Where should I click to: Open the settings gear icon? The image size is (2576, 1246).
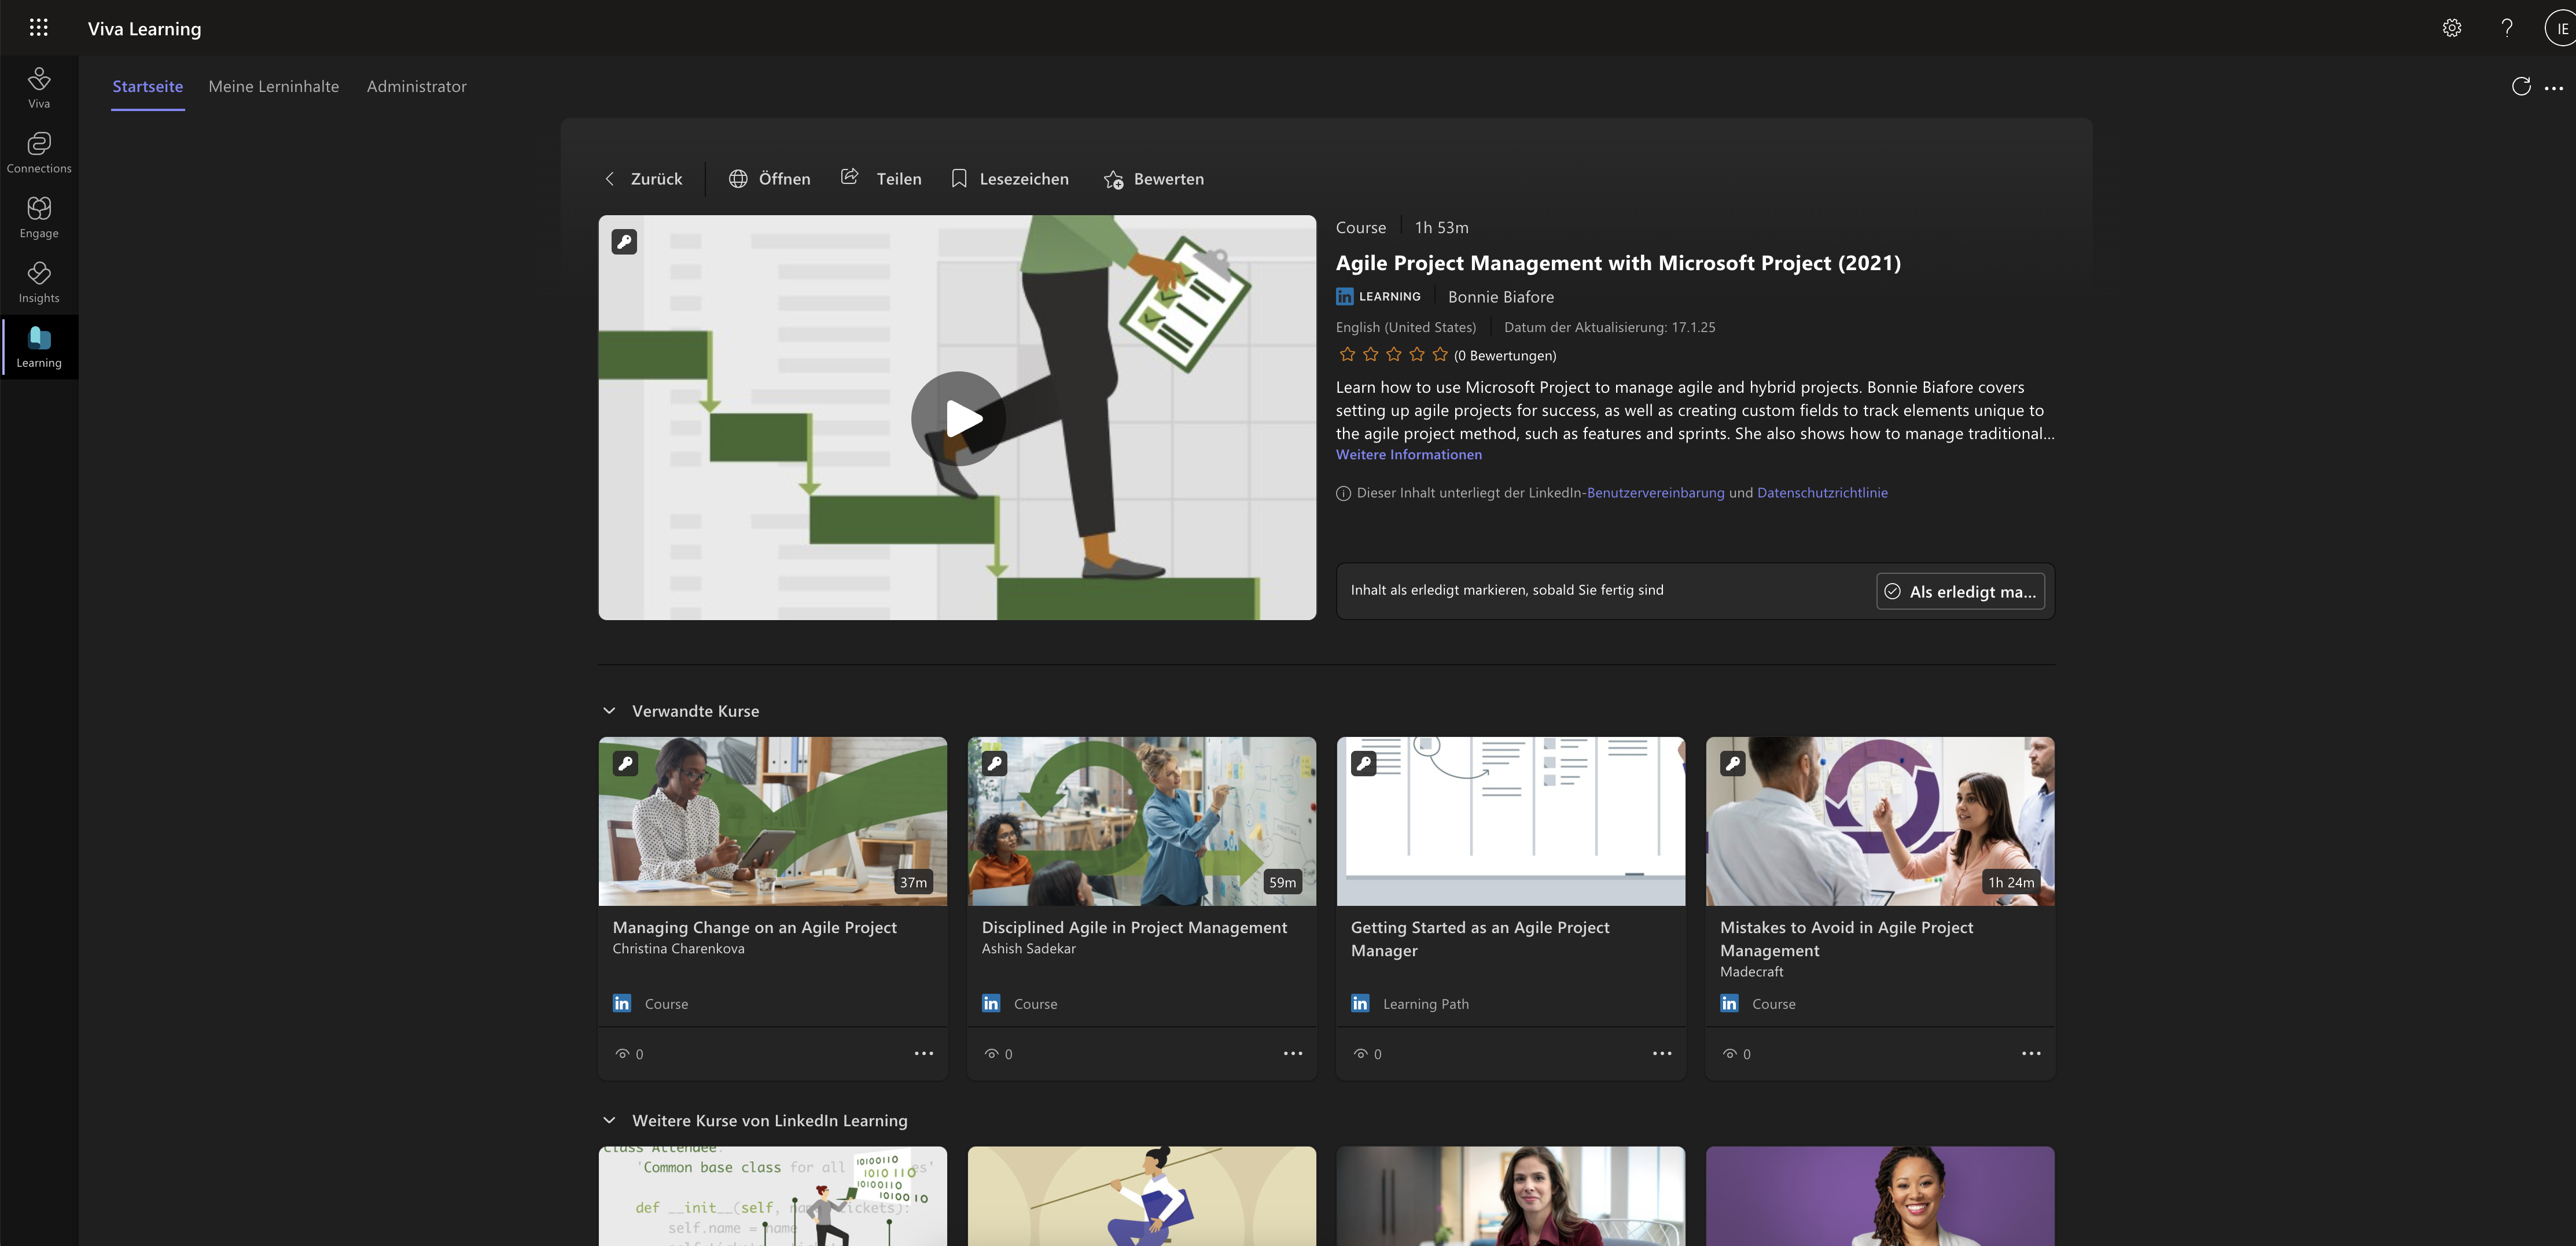(x=2451, y=28)
